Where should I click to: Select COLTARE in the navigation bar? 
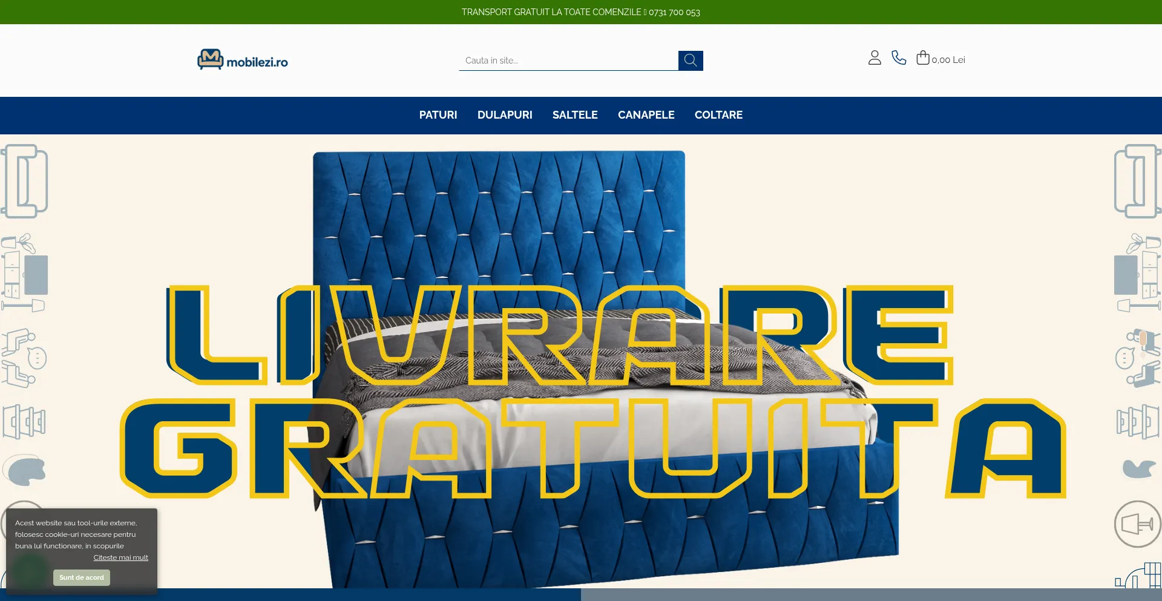(x=718, y=115)
